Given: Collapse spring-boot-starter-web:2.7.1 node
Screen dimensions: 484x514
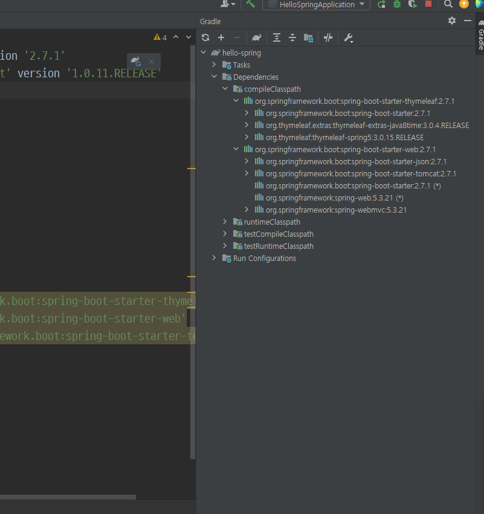Looking at the screenshot, I should pyautogui.click(x=236, y=149).
